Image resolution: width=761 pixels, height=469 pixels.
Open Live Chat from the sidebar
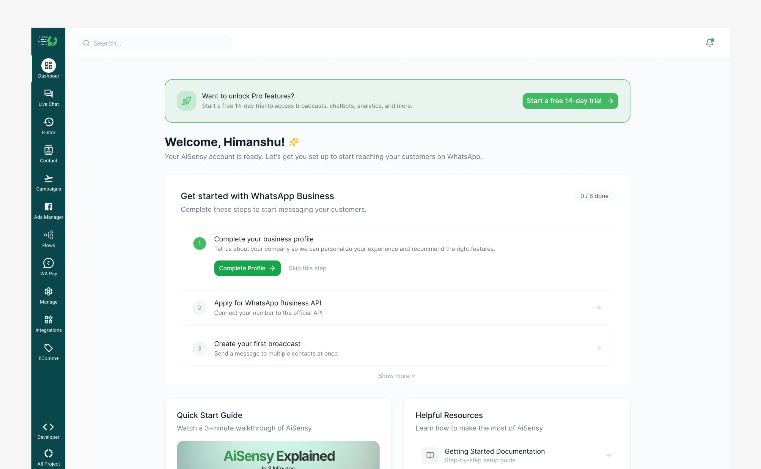48,98
